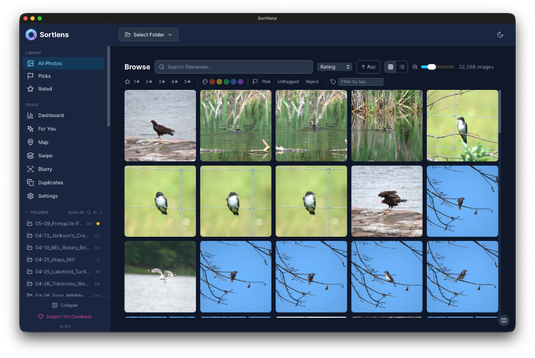Screen dimensions: 535x358
Task: Toggle the 2-star rating filter
Action: [149, 82]
